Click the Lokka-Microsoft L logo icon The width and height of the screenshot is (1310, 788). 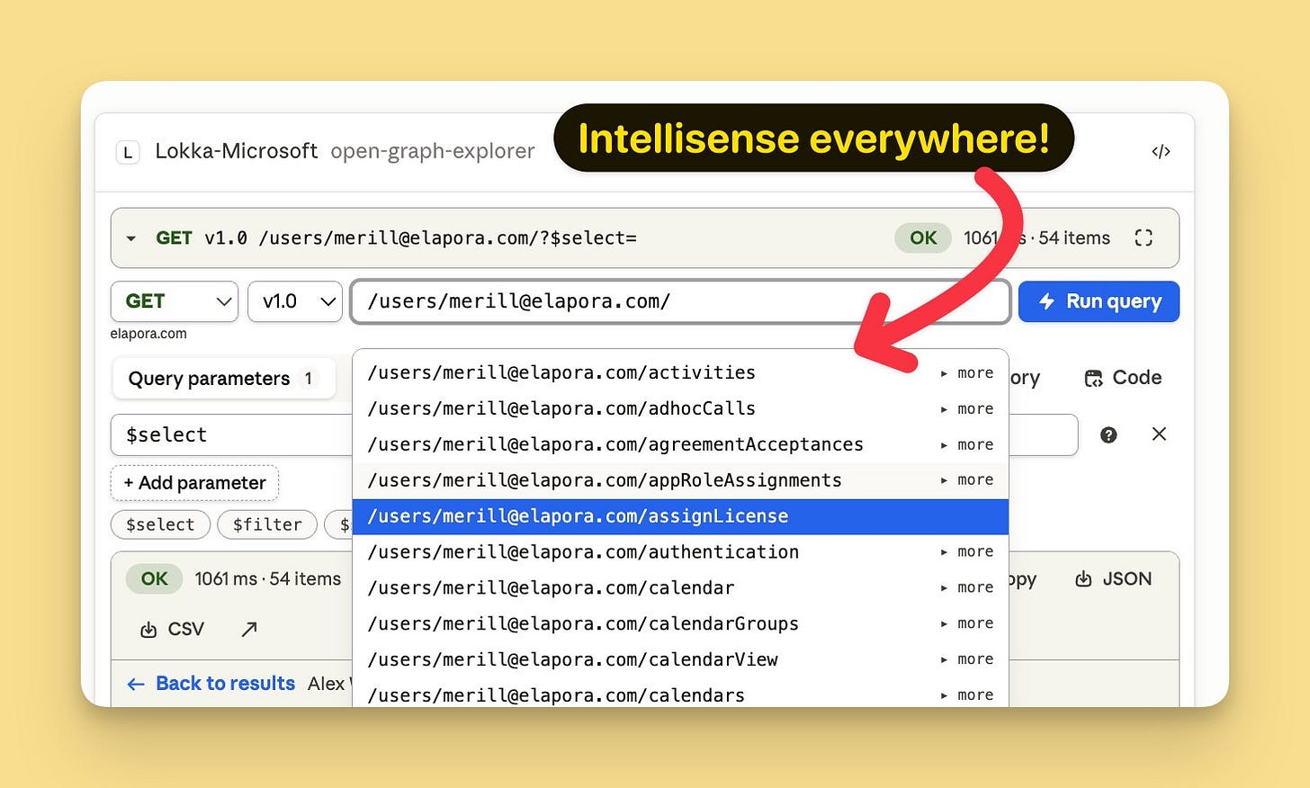point(128,152)
